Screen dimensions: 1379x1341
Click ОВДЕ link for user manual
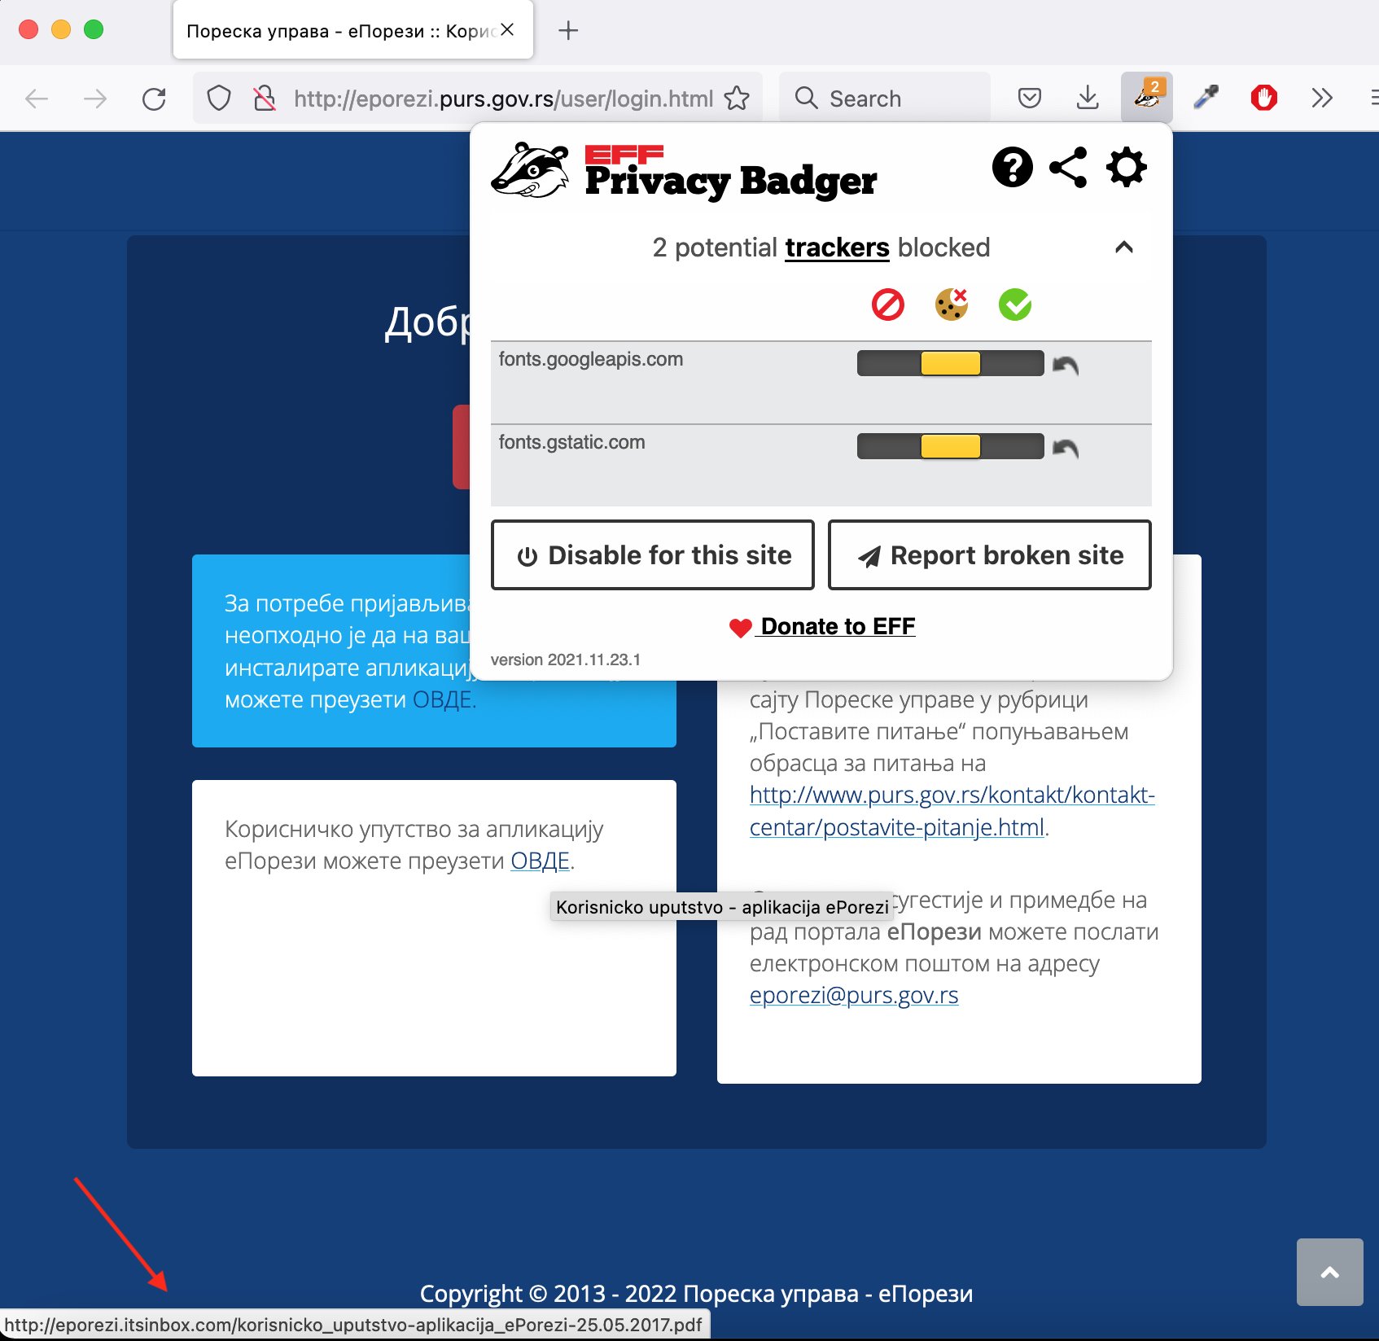coord(540,861)
